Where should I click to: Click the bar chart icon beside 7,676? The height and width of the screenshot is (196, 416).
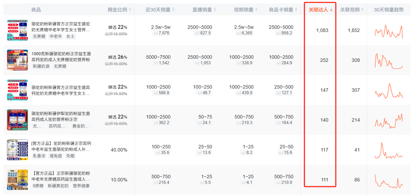[155, 33]
